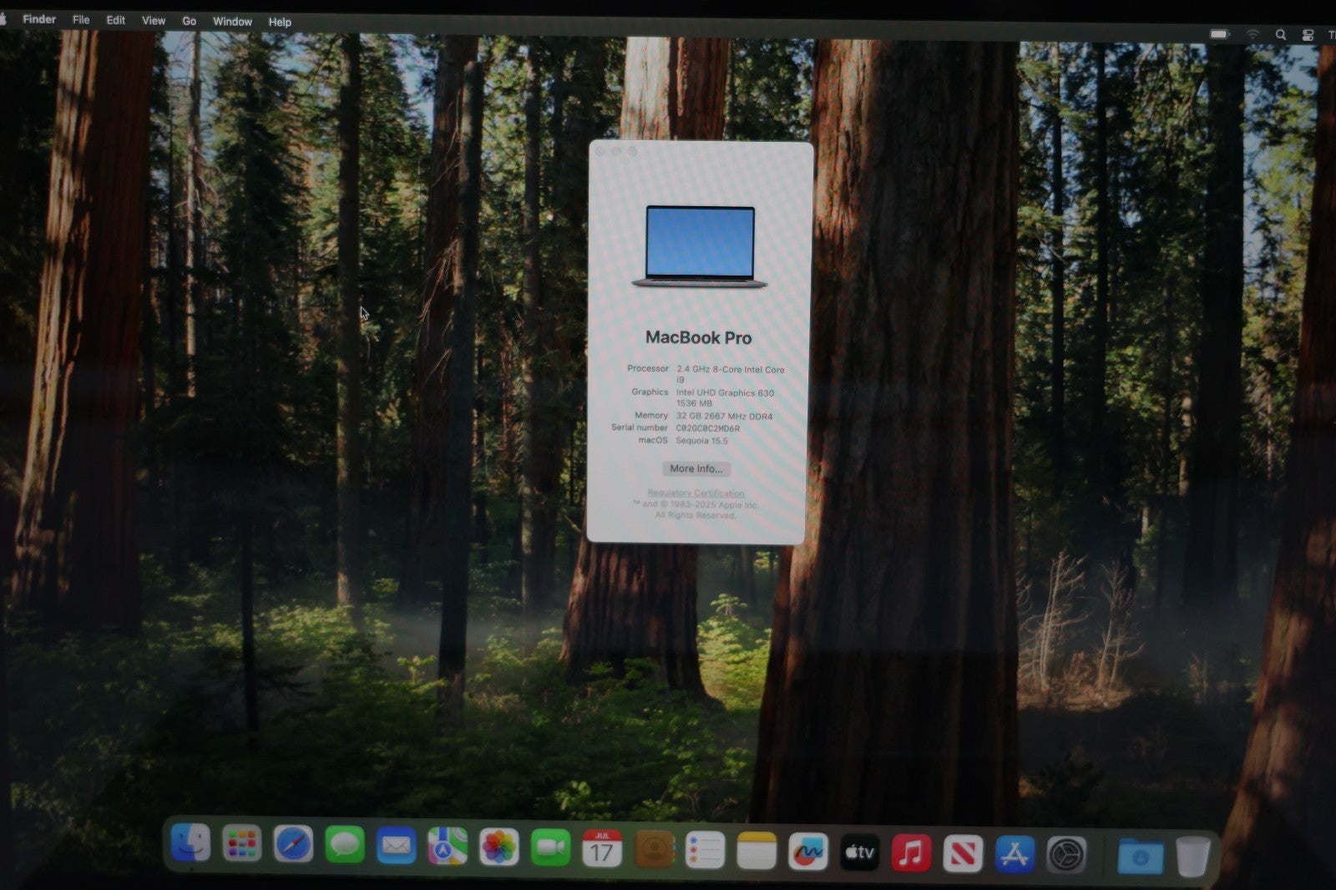The width and height of the screenshot is (1336, 890).
Task: Open Contacts app in the Dock
Action: 655,850
